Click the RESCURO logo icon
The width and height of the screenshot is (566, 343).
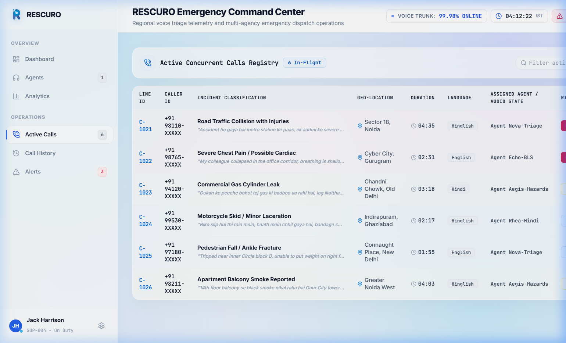pos(17,14)
